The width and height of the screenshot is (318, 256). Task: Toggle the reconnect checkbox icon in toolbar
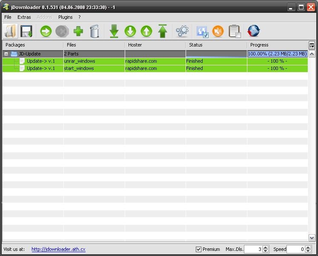(x=202, y=32)
